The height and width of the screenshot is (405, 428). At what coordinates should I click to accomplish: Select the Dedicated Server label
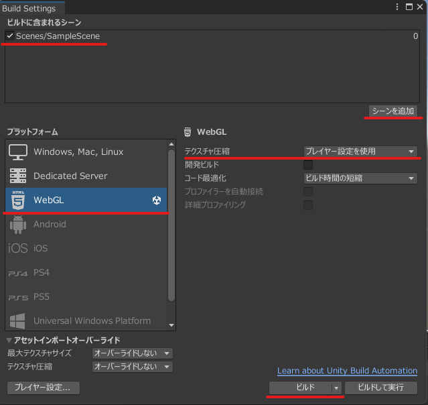pos(70,176)
